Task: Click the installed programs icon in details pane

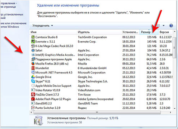Action: 39,120
